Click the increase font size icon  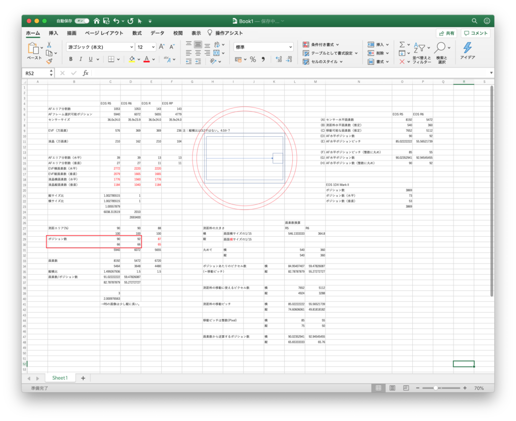[162, 46]
